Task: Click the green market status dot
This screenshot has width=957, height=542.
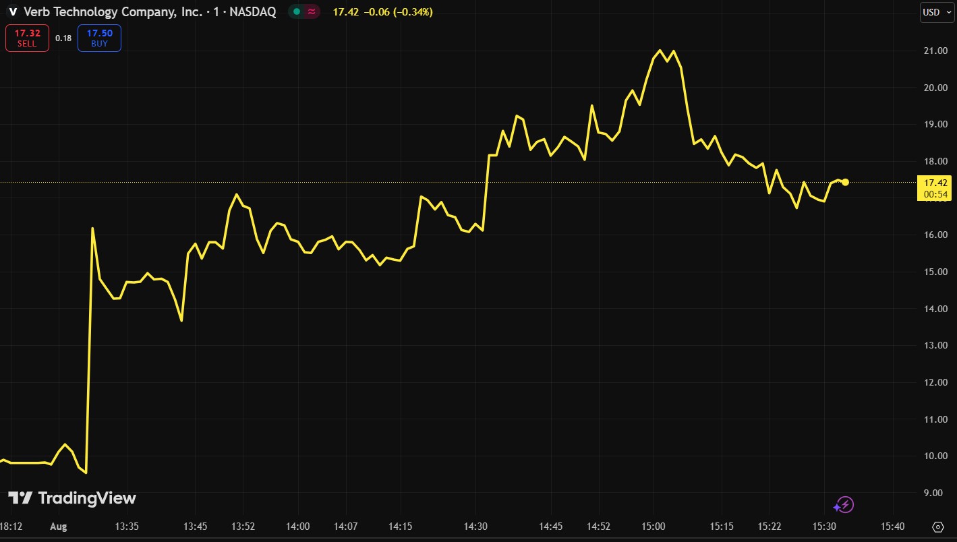Action: click(x=297, y=12)
